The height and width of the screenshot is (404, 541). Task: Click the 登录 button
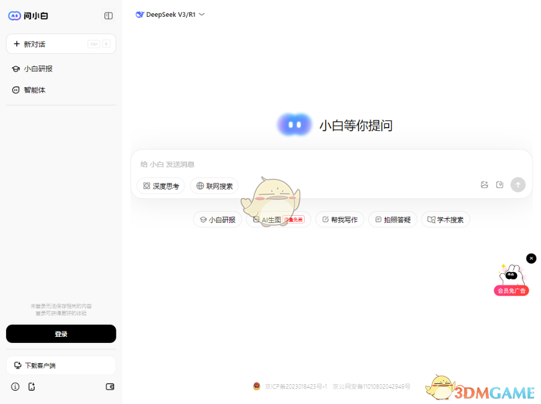(61, 334)
